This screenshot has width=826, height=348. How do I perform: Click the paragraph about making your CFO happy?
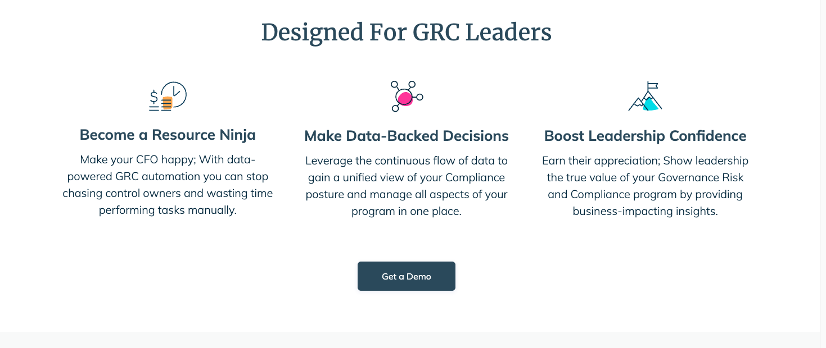(x=168, y=185)
